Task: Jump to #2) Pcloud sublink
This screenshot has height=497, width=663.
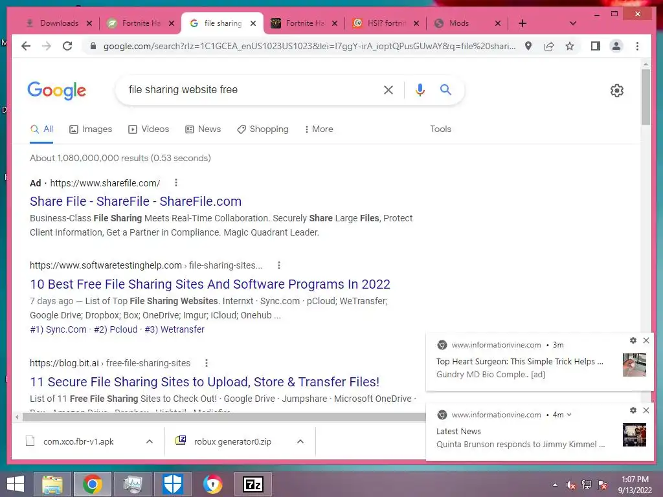Action: [115, 329]
